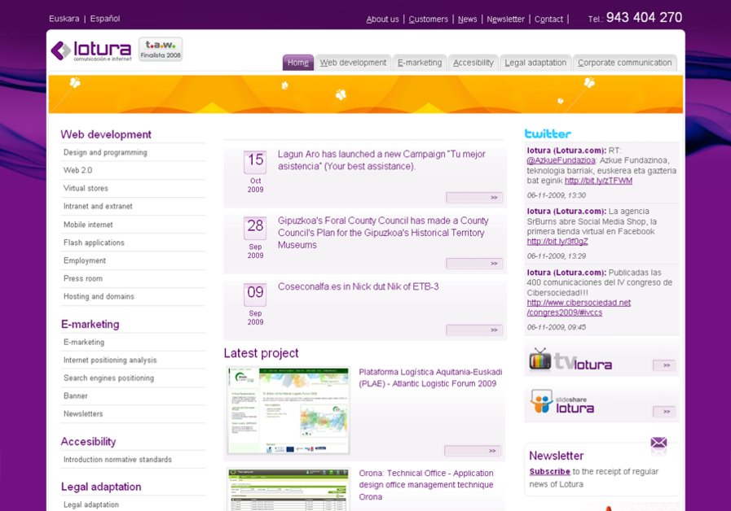Click the twitter logo in the sidebar
Screen dimensions: 731x511
pos(548,133)
